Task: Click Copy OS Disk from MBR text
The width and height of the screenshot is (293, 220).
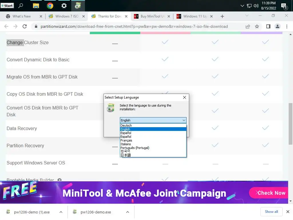Action: click(x=45, y=94)
